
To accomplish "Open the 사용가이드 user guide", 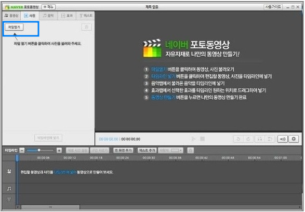I will pyautogui.click(x=273, y=7).
